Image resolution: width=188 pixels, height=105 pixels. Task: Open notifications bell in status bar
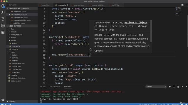(186, 104)
